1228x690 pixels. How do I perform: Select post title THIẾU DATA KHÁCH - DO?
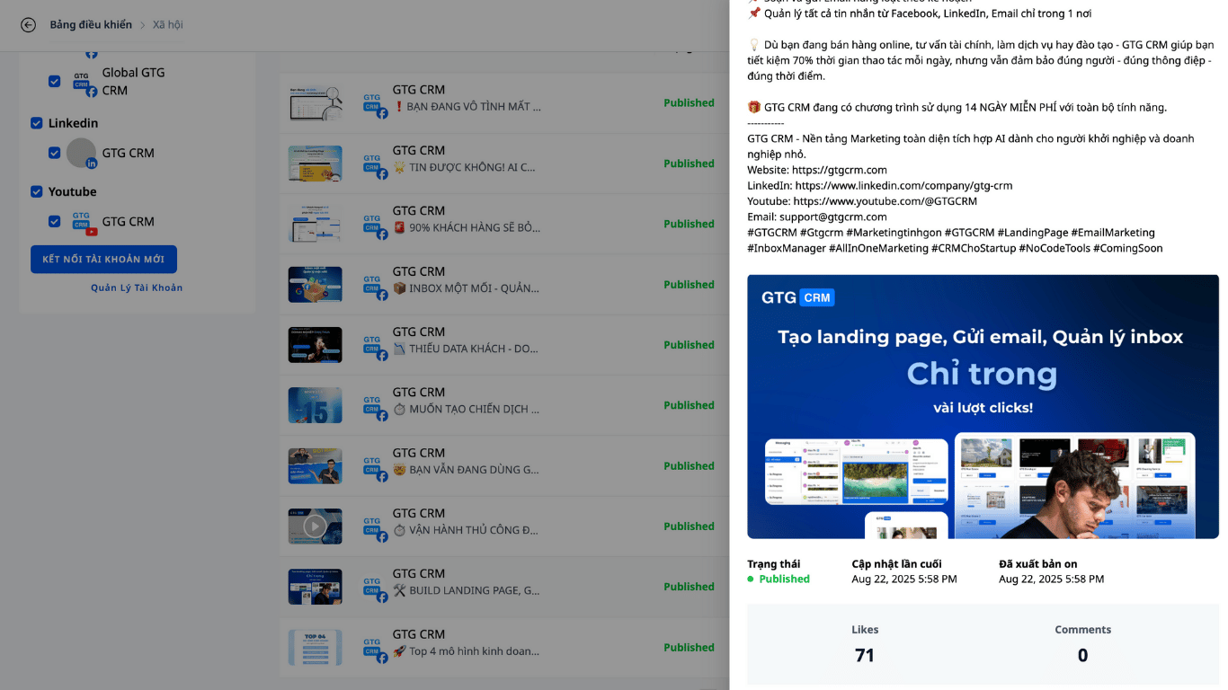(466, 349)
